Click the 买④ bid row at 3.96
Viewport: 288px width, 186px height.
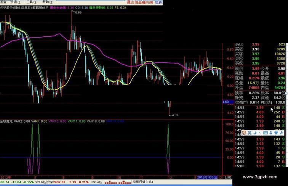(x=260, y=59)
